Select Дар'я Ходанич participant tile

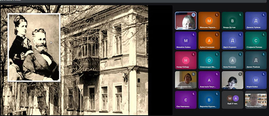(x=232, y=41)
